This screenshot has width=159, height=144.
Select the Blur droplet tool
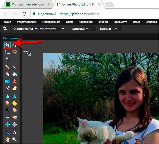[8, 96]
